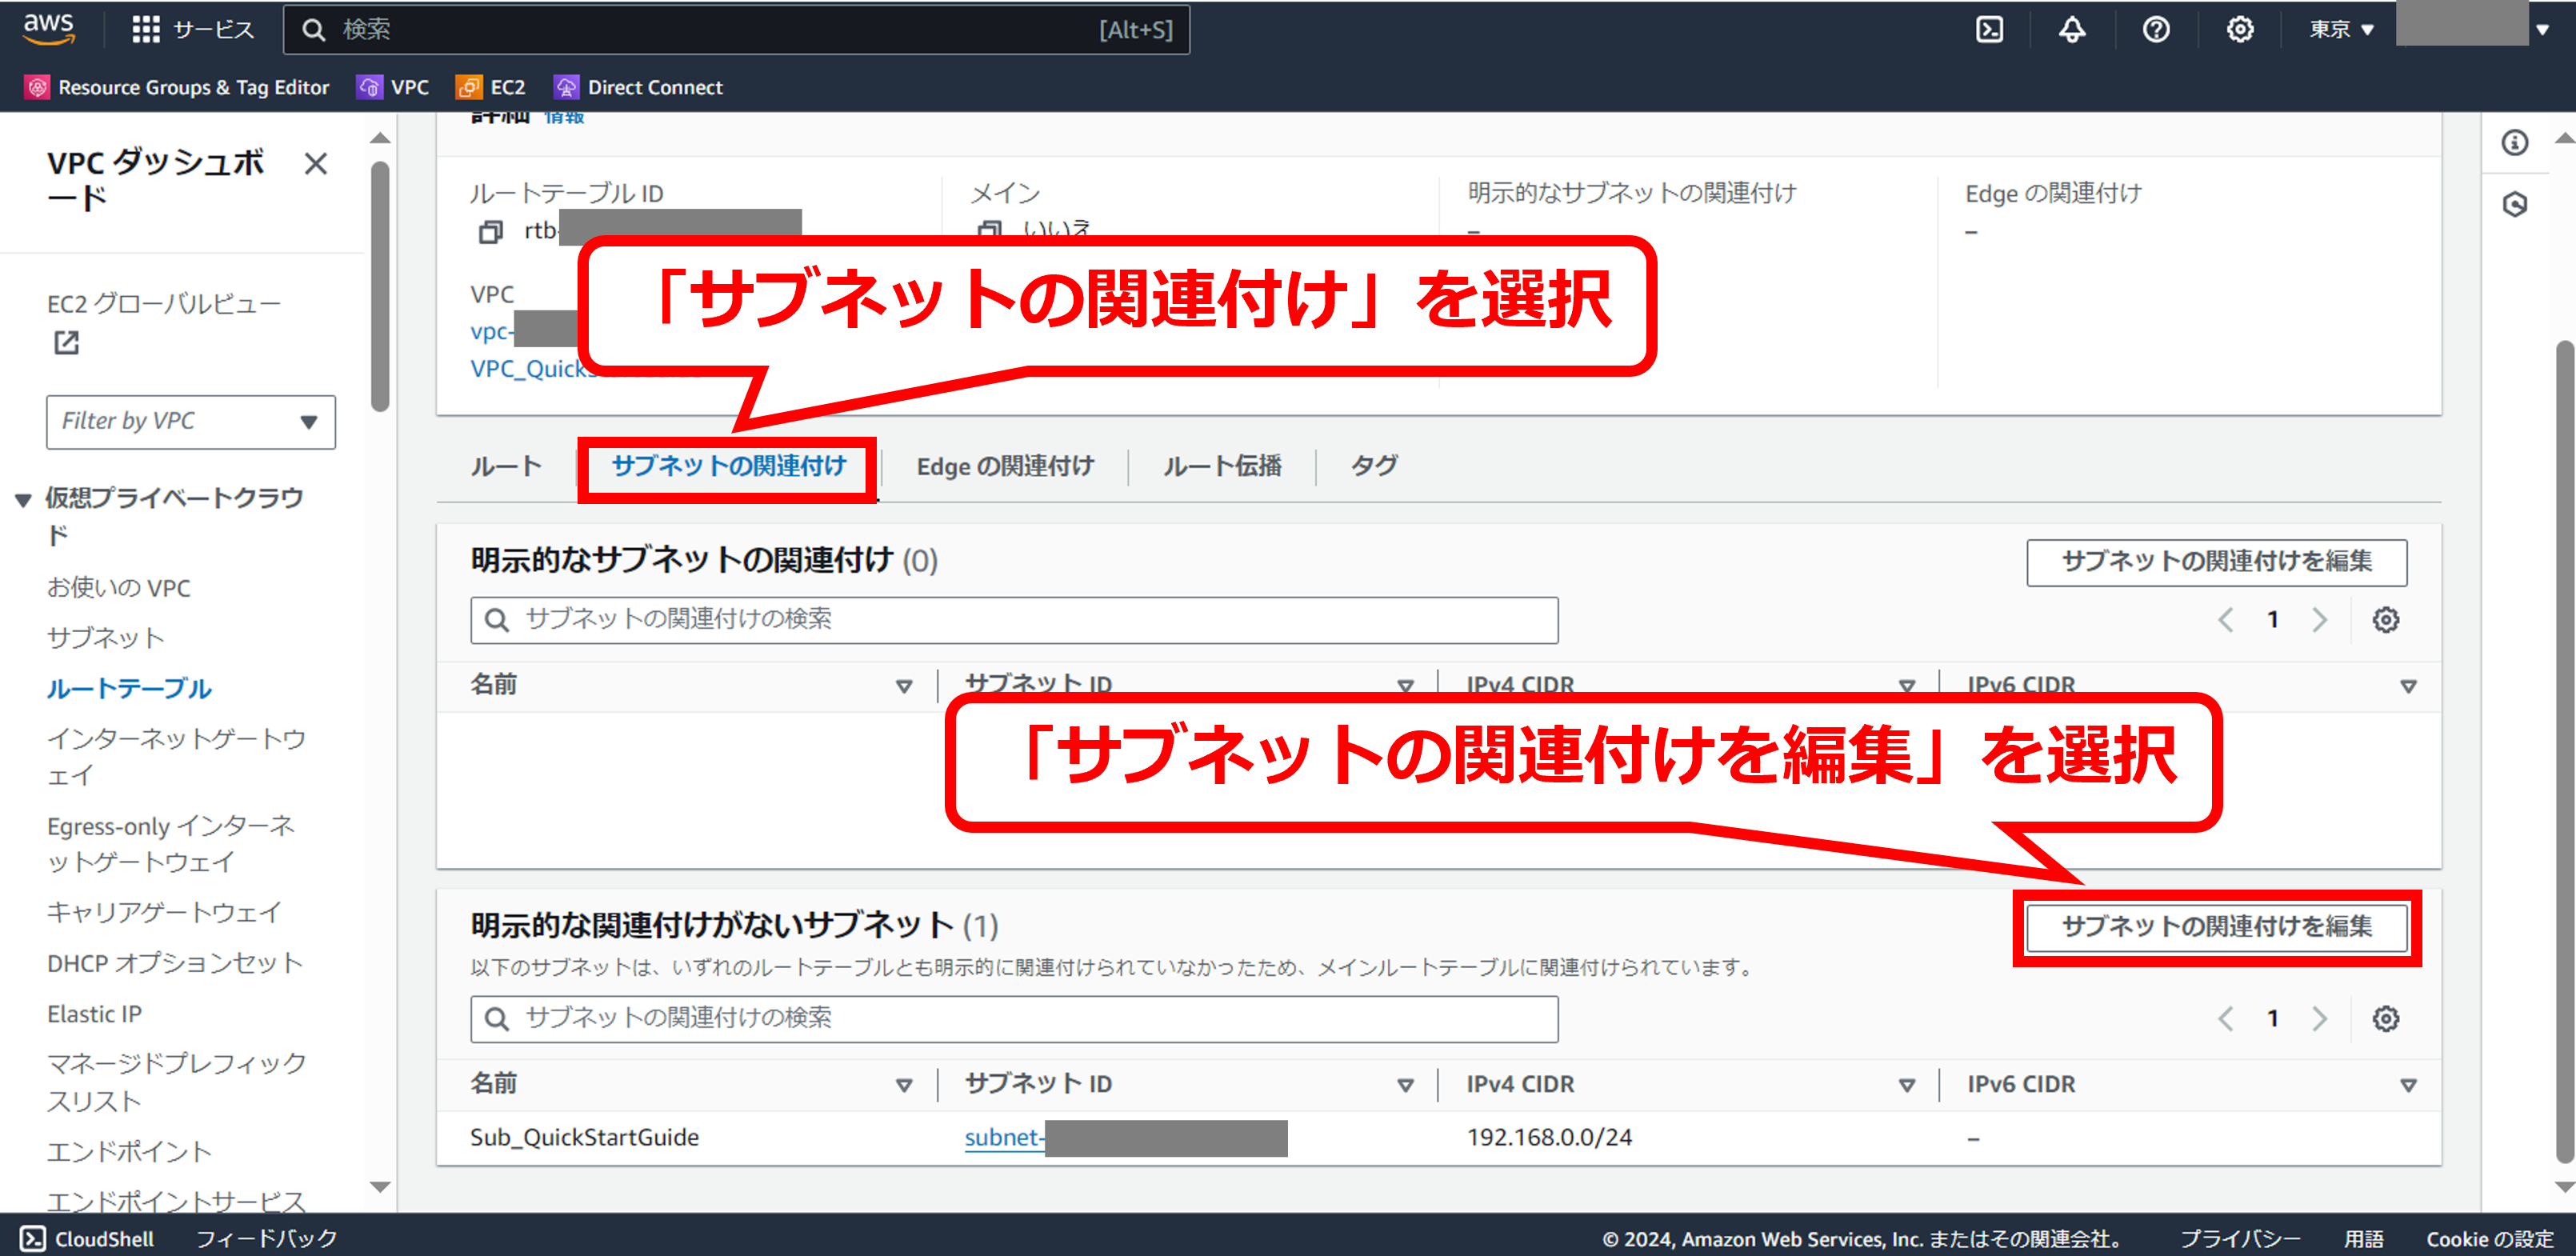2576x1256 pixels.
Task: Open the AWS CloudShell icon in top bar
Action: click(x=1989, y=29)
